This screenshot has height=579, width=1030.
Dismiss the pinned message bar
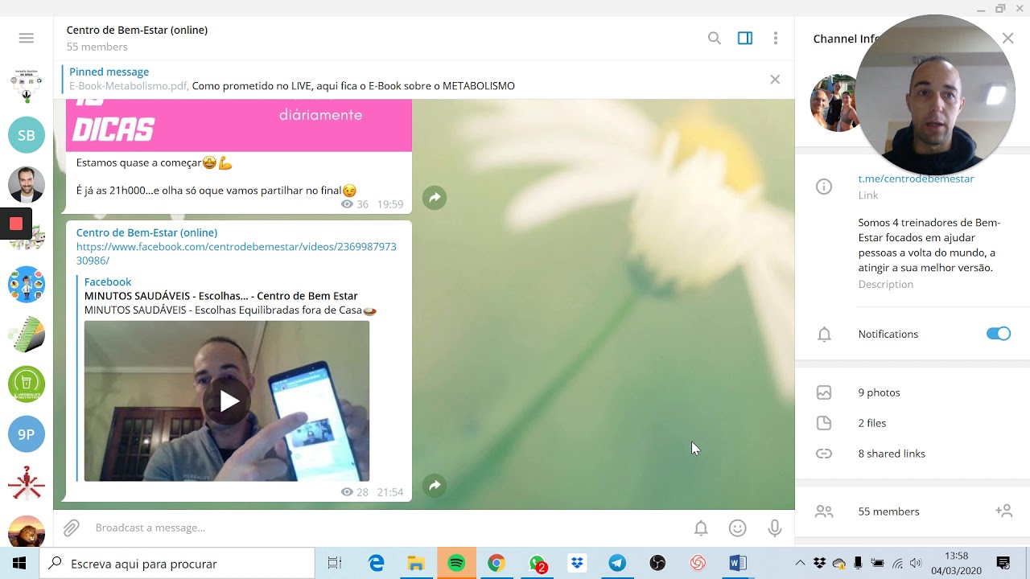click(x=775, y=79)
